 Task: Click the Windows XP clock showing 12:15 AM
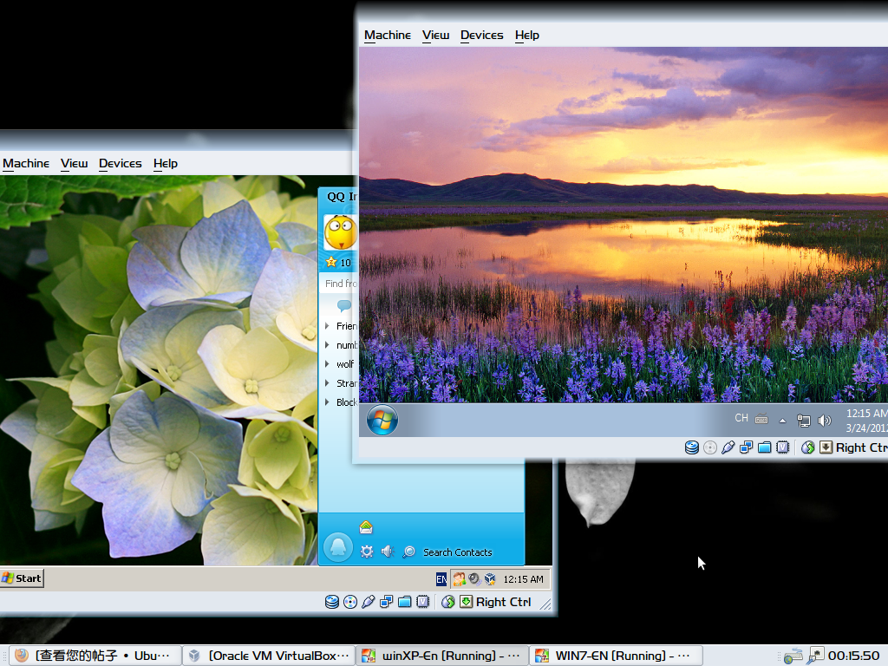tap(523, 579)
